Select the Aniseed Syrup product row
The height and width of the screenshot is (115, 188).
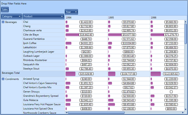(x=43, y=79)
